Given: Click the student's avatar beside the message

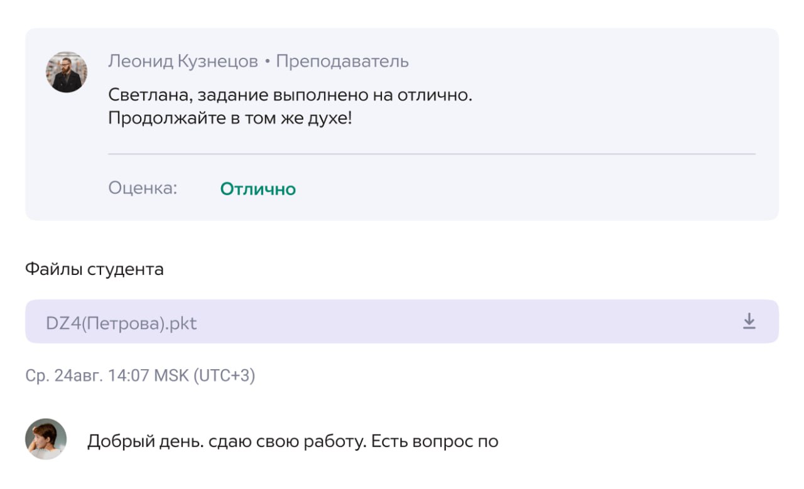Looking at the screenshot, I should point(46,439).
